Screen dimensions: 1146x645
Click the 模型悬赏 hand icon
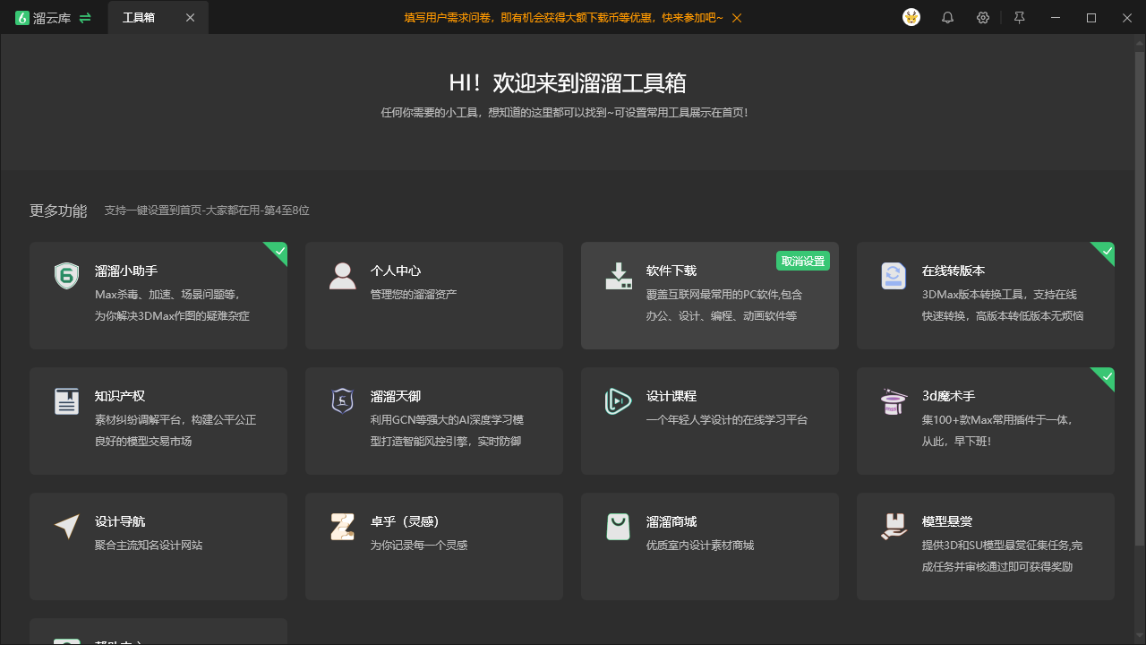(894, 527)
